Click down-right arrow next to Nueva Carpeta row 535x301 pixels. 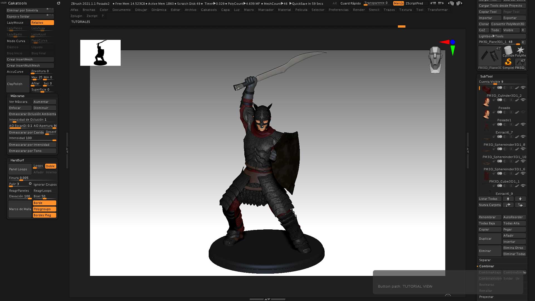point(520,205)
